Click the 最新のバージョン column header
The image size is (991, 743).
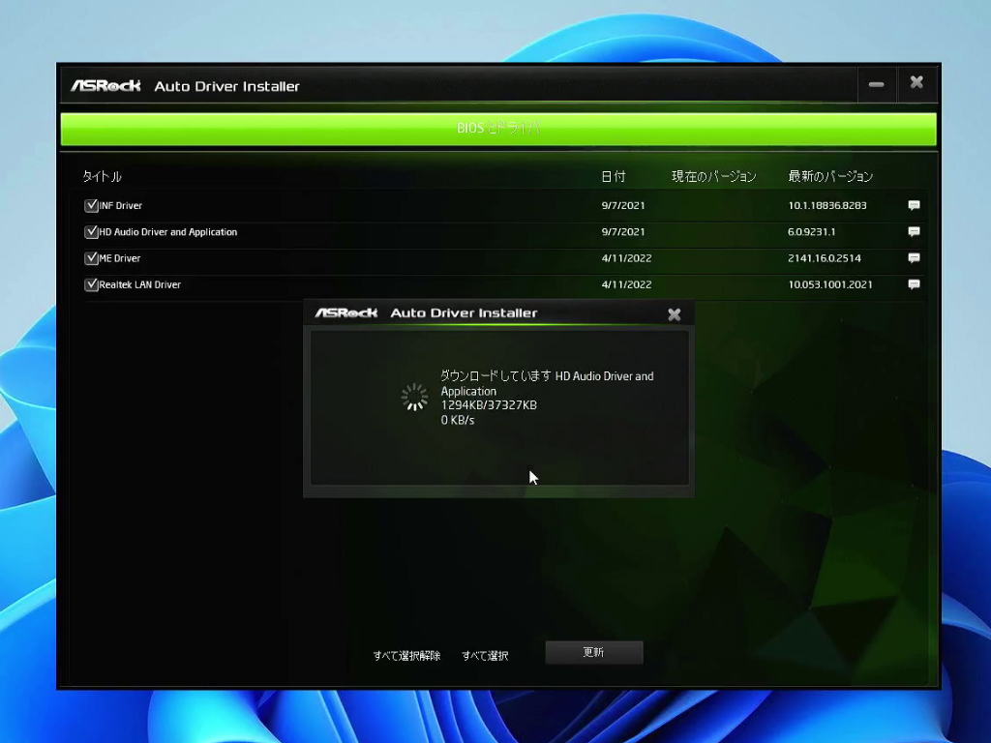click(x=830, y=176)
